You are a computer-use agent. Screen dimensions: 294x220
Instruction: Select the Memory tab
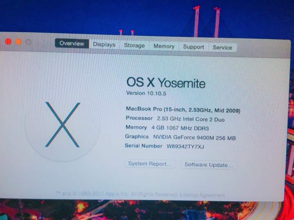[164, 46]
